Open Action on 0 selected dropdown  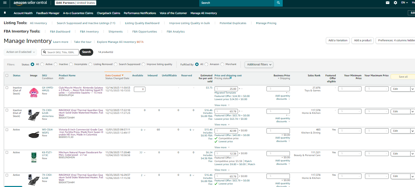point(20,52)
